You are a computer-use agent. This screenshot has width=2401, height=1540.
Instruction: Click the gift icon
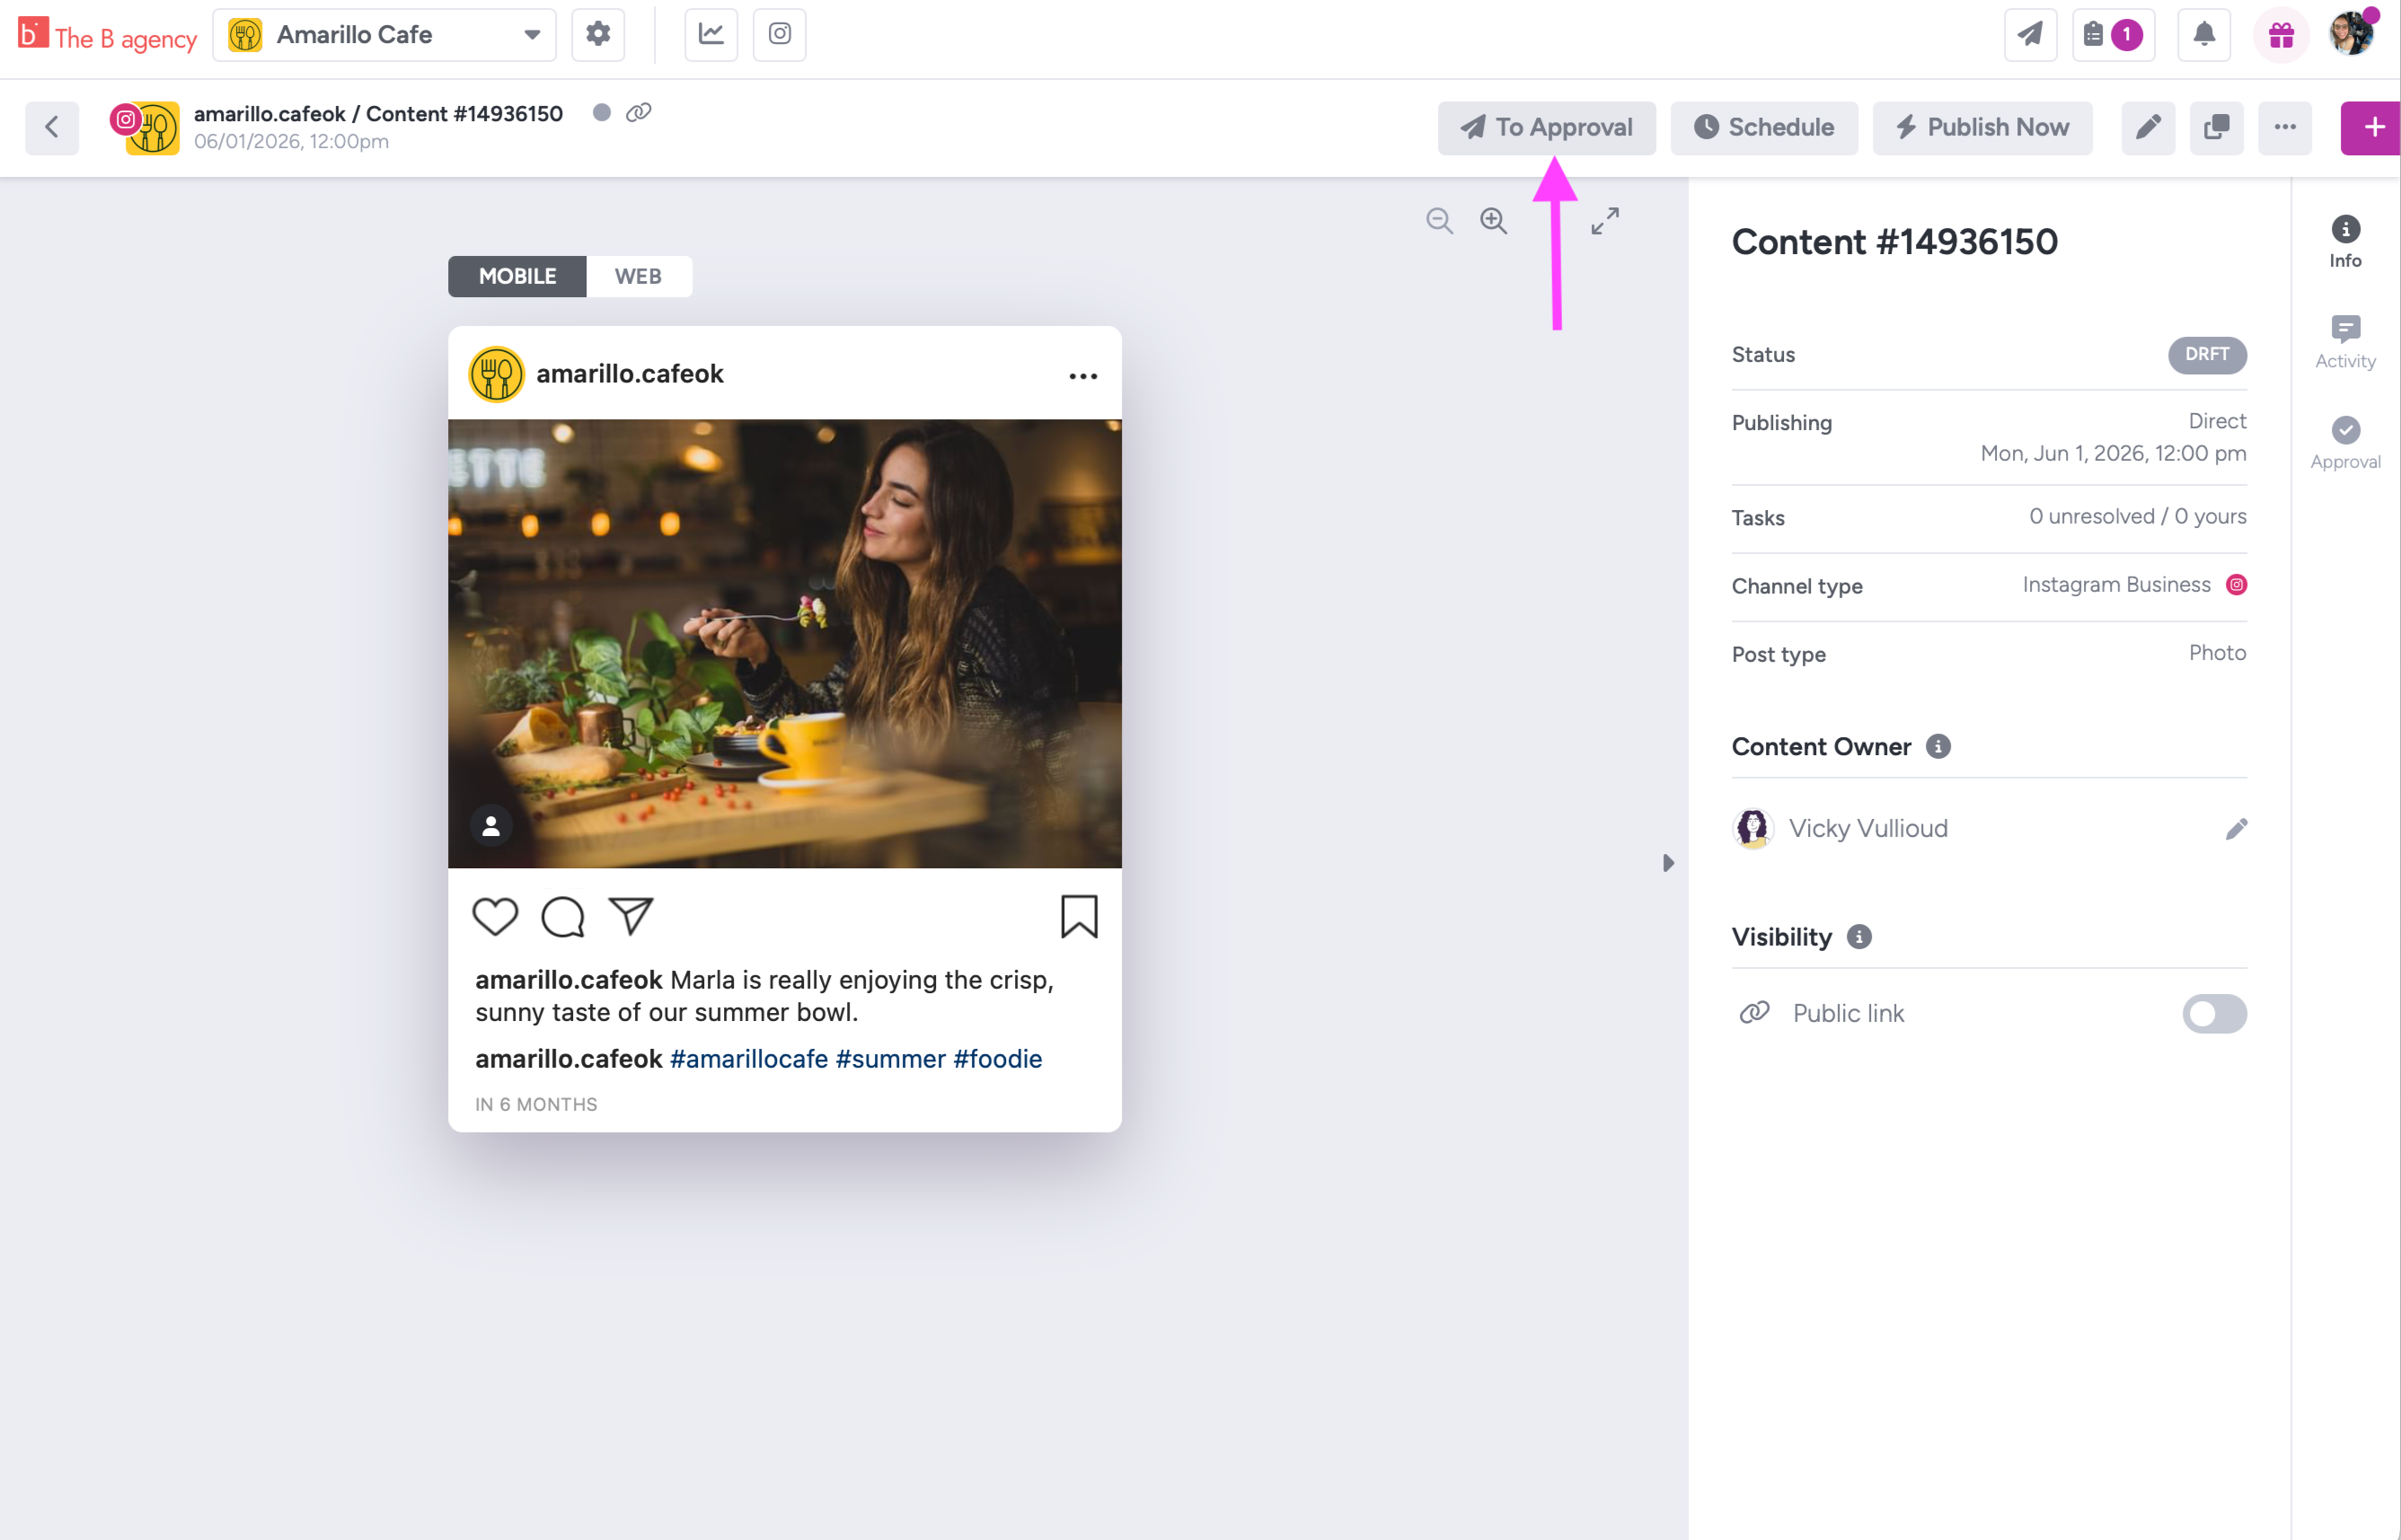pos(2281,35)
